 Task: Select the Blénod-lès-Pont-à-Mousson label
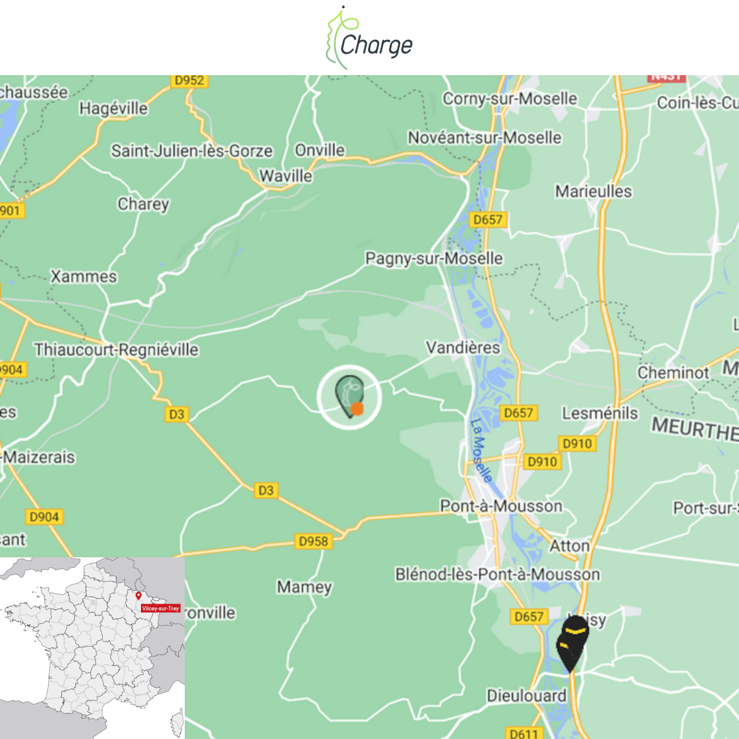tap(498, 575)
